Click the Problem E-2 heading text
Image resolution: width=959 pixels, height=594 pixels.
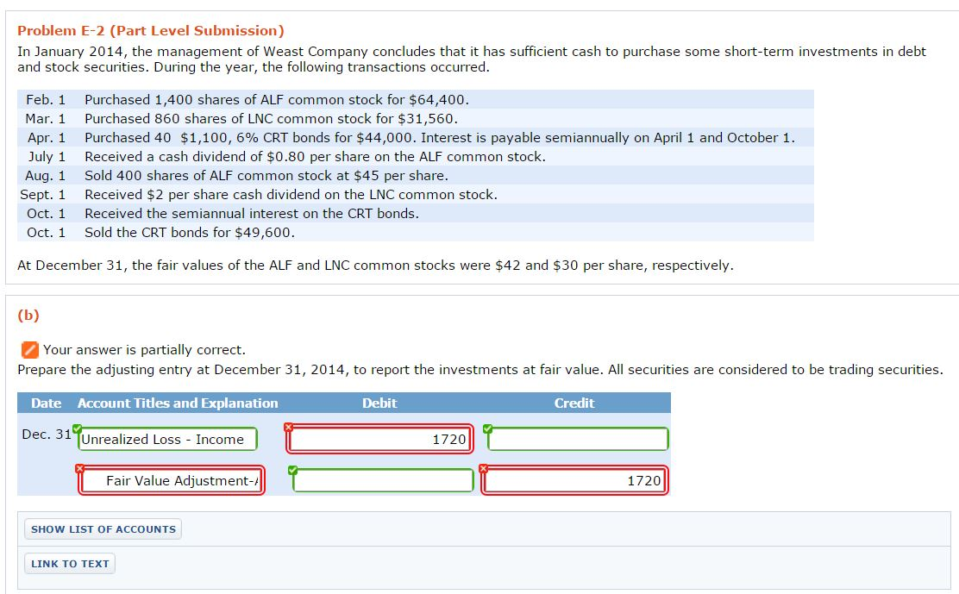pyautogui.click(x=151, y=31)
